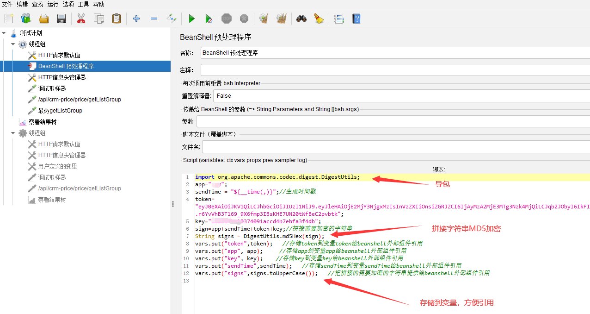
Task: Click the Expand All plus icon
Action: pyautogui.click(x=136, y=19)
